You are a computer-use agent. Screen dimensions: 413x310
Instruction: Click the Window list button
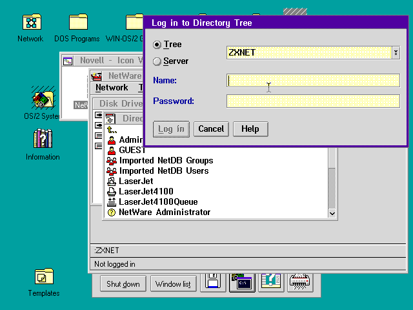tap(173, 284)
